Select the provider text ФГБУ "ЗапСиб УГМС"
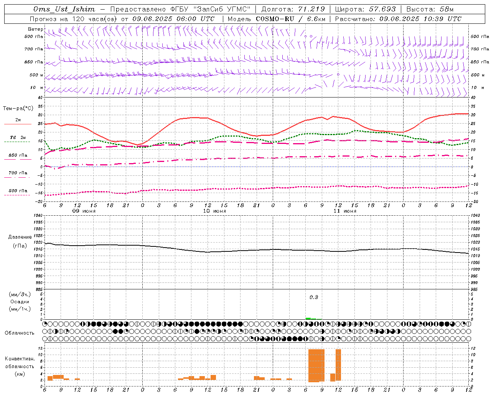Image resolution: width=491 pixels, height=393 pixels. (210, 9)
